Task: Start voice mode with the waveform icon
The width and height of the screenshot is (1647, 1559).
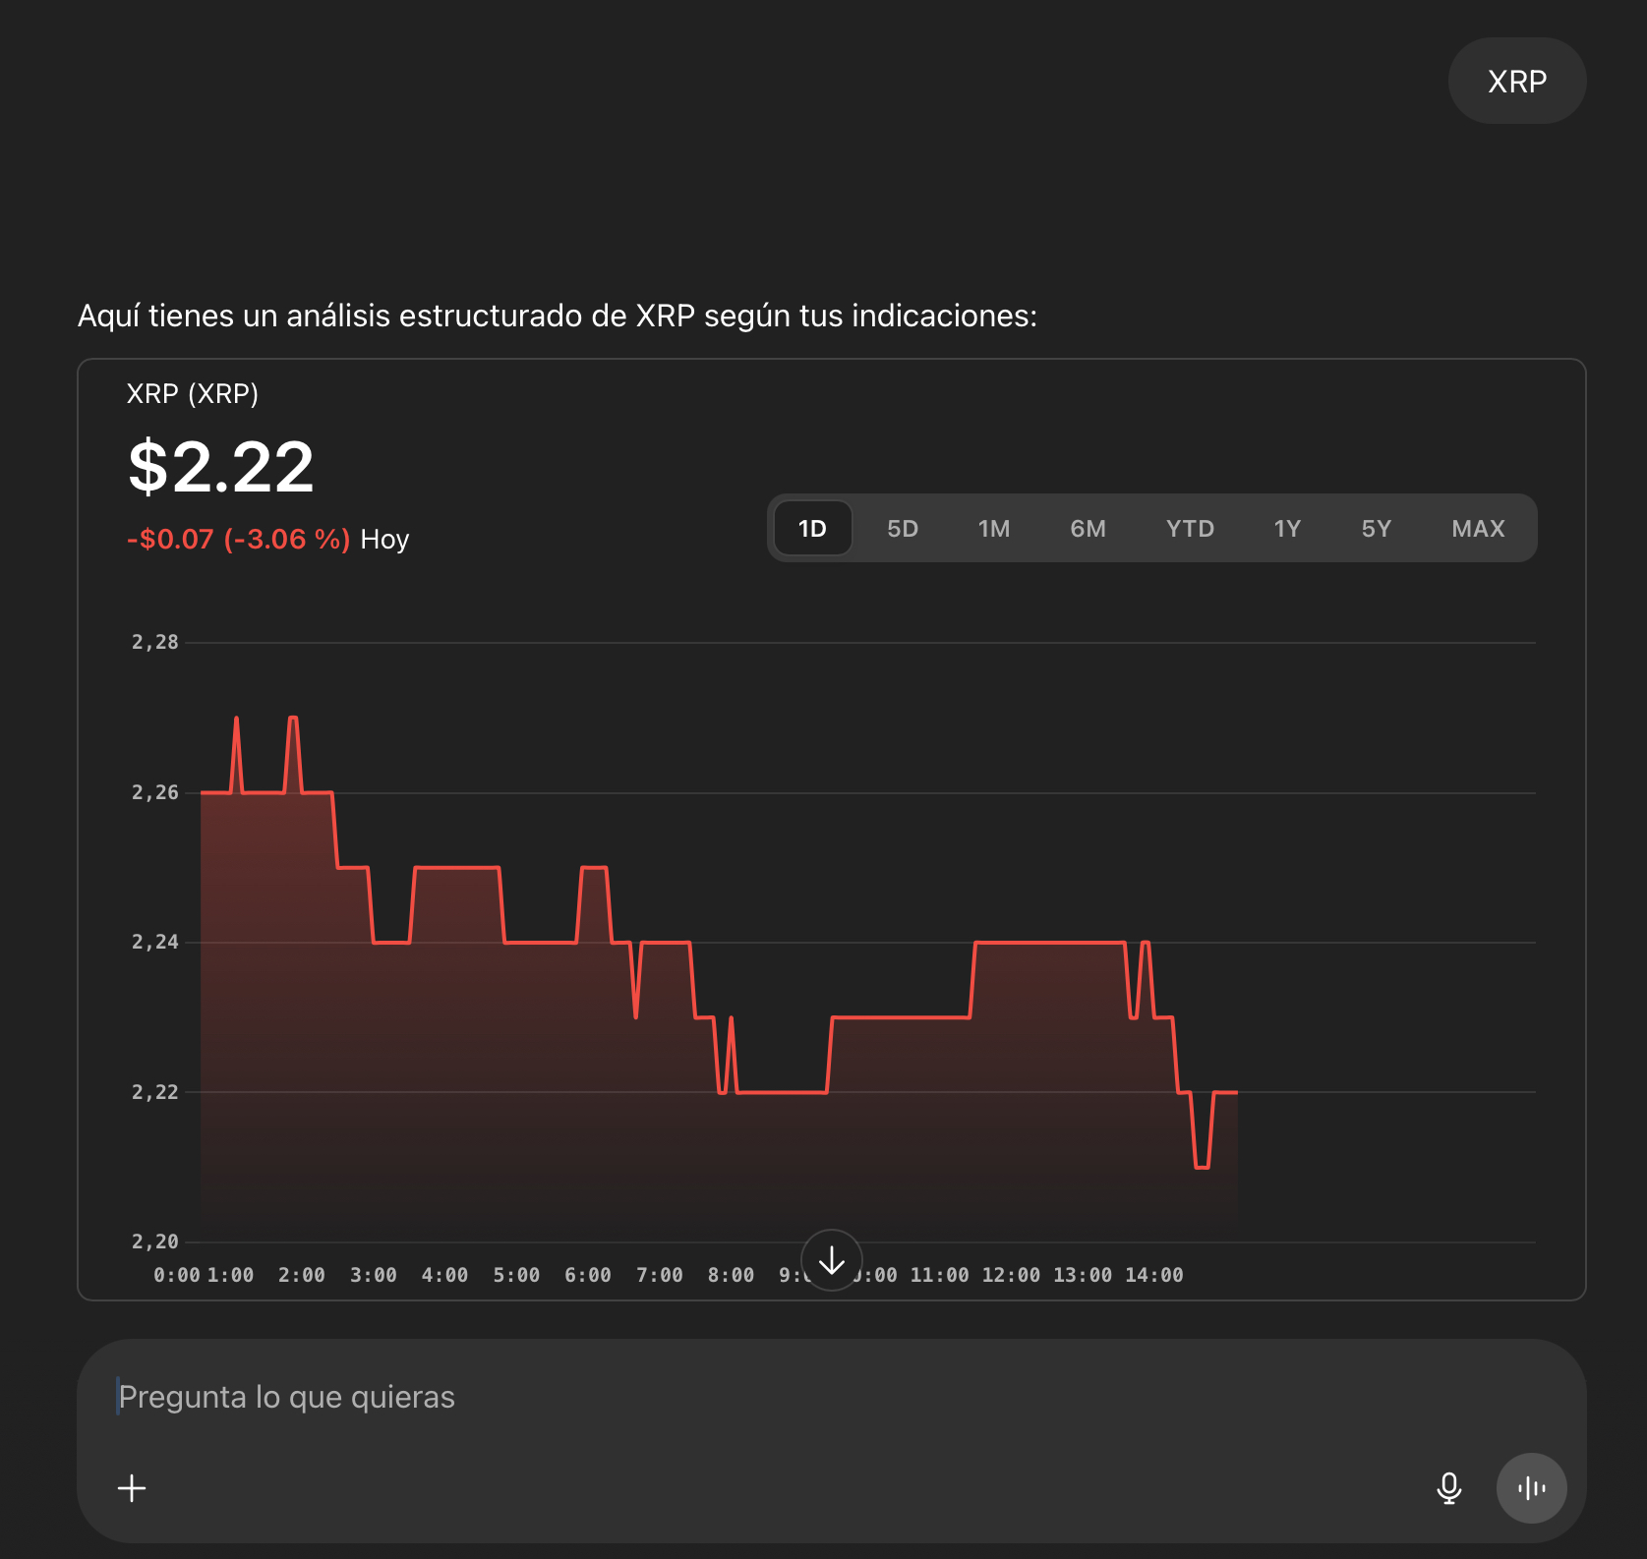Action: tap(1531, 1488)
